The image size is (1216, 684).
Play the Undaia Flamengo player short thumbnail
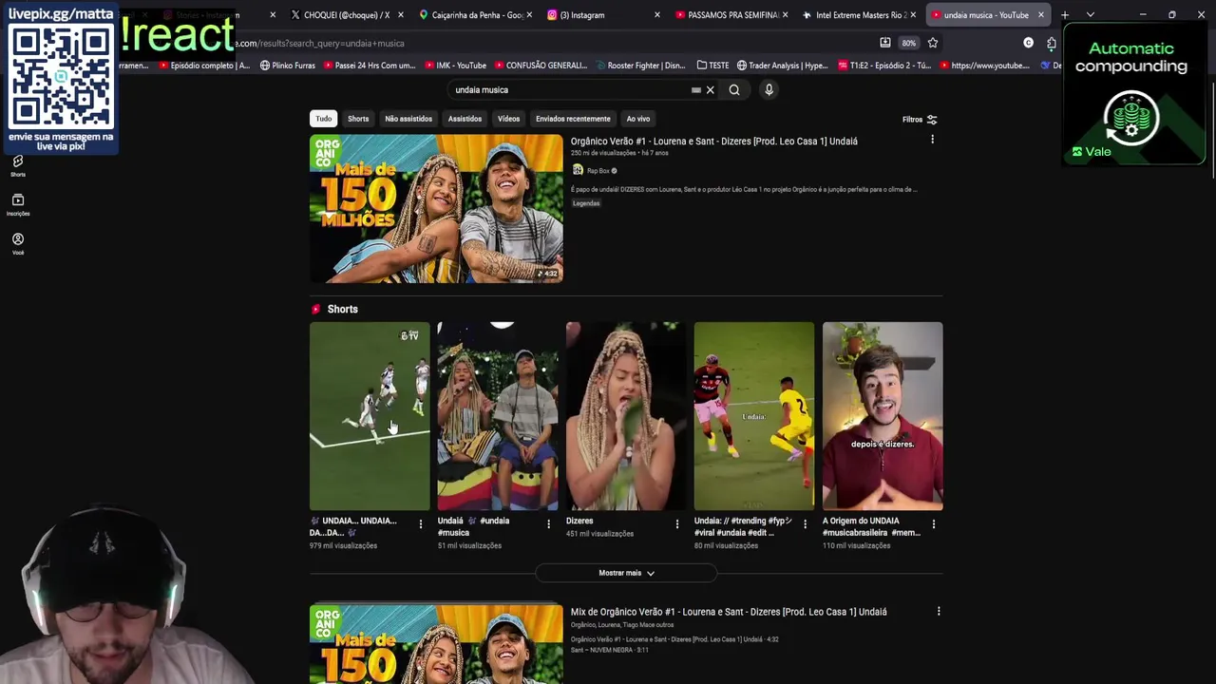tap(754, 416)
